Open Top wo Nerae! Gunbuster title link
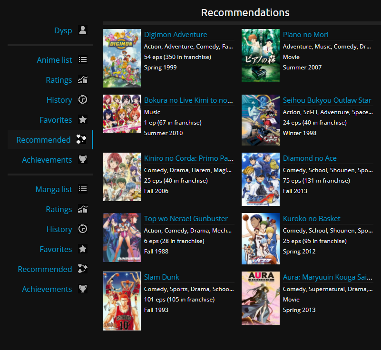 pyautogui.click(x=186, y=219)
